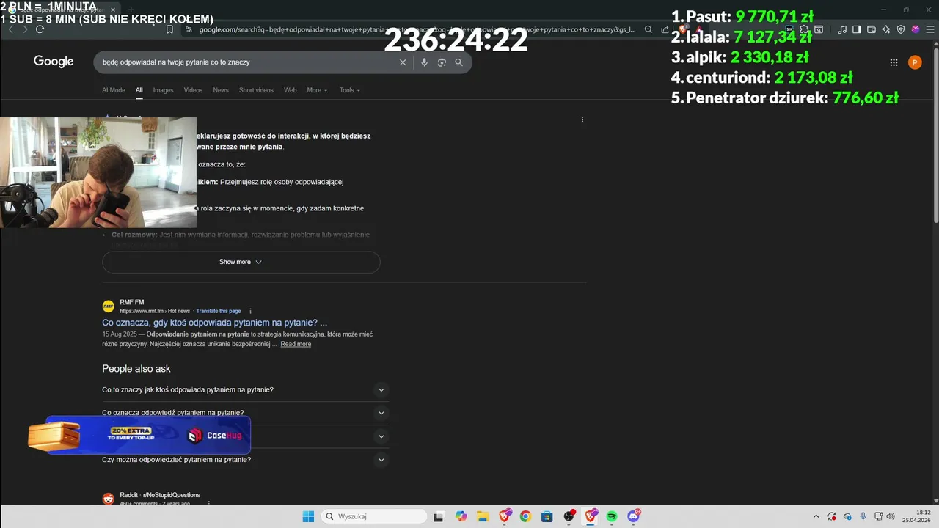Open media control music-note icon
The image size is (939, 528).
tap(841, 29)
